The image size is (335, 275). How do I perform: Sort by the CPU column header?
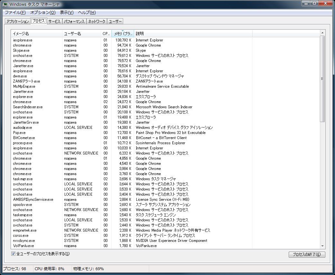coord(106,33)
